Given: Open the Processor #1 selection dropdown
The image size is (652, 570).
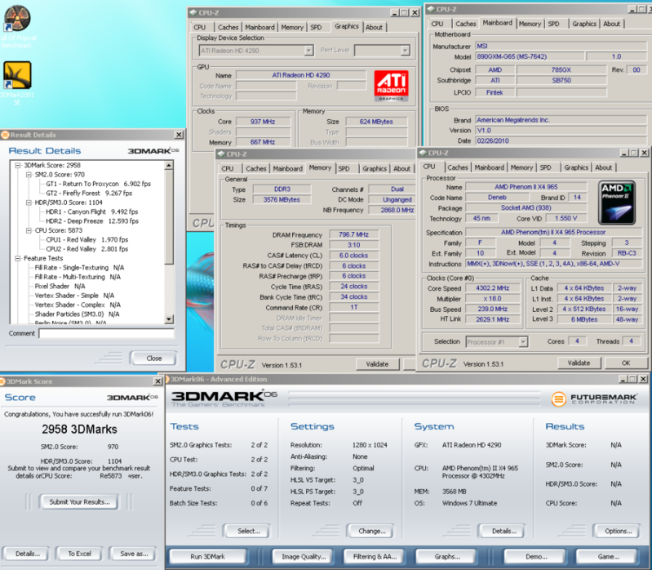Looking at the screenshot, I should click(x=524, y=341).
